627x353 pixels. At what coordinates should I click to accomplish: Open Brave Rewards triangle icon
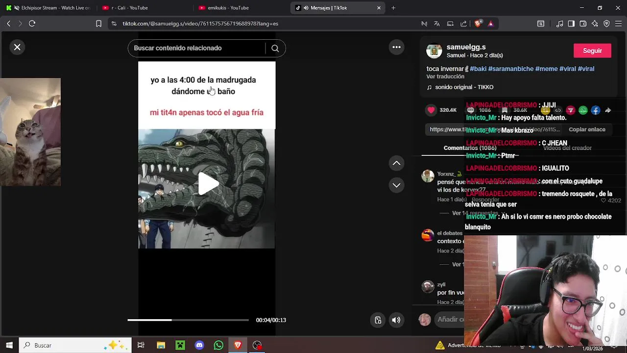point(490,24)
